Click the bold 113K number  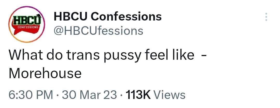coord(138,95)
